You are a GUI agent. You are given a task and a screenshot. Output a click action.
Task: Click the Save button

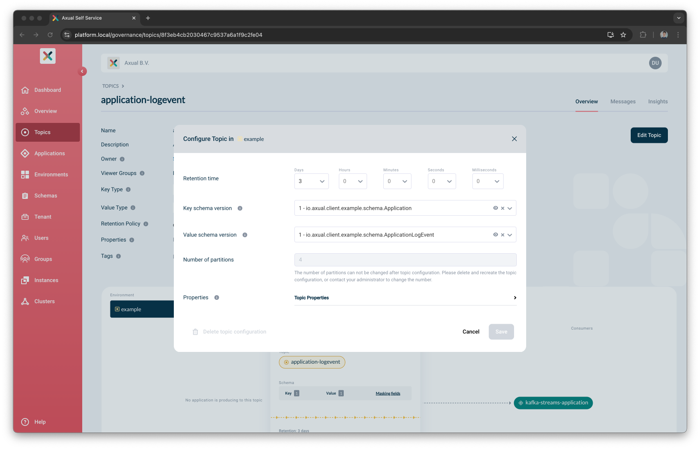(x=501, y=332)
